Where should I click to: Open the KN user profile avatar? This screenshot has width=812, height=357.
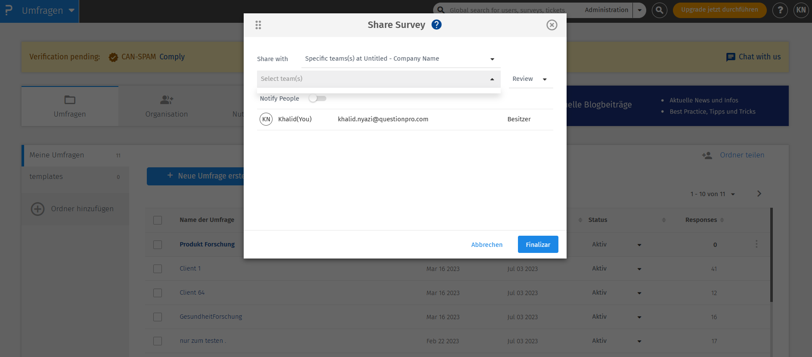pos(801,10)
